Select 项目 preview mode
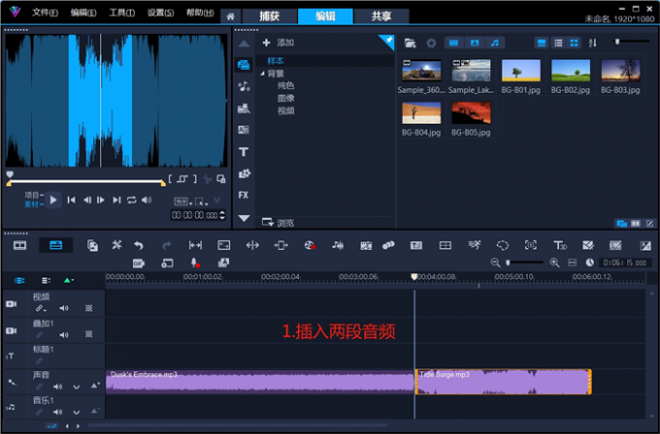The width and height of the screenshot is (660, 434). point(34,195)
